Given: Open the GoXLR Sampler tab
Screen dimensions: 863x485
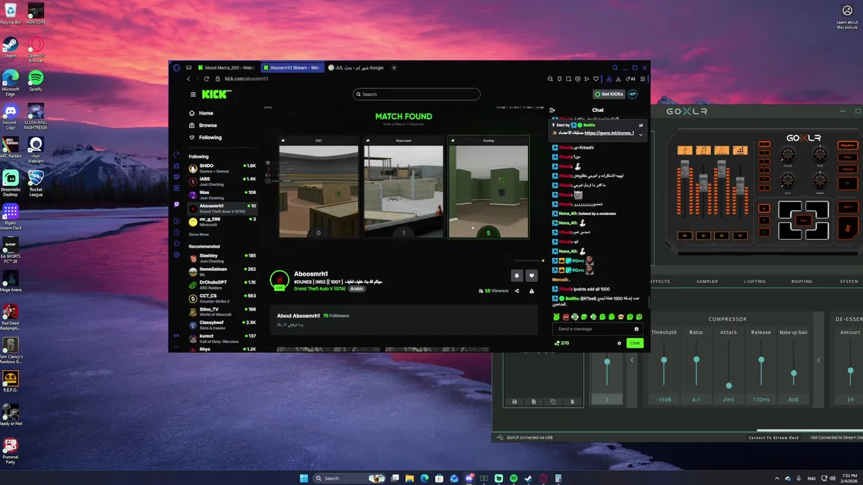Looking at the screenshot, I should [707, 282].
